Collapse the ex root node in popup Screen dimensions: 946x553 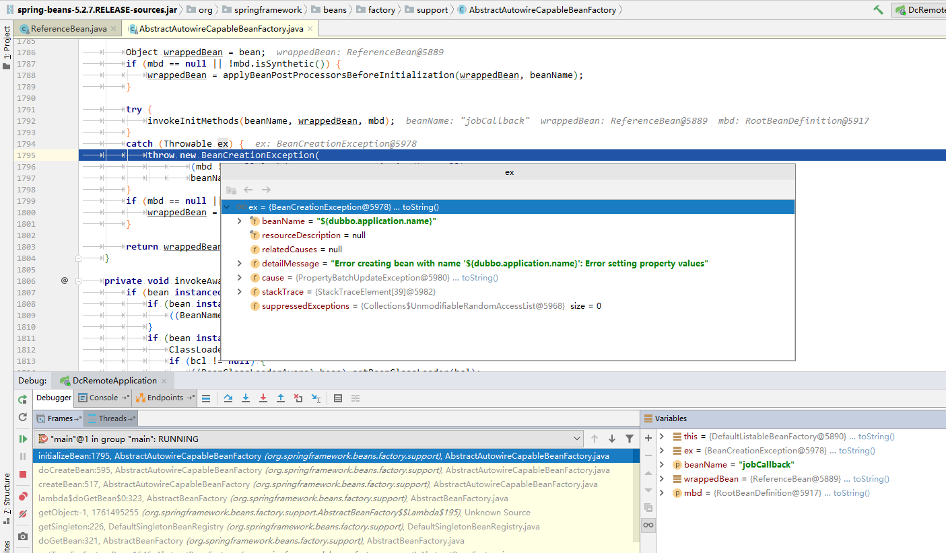click(x=227, y=207)
